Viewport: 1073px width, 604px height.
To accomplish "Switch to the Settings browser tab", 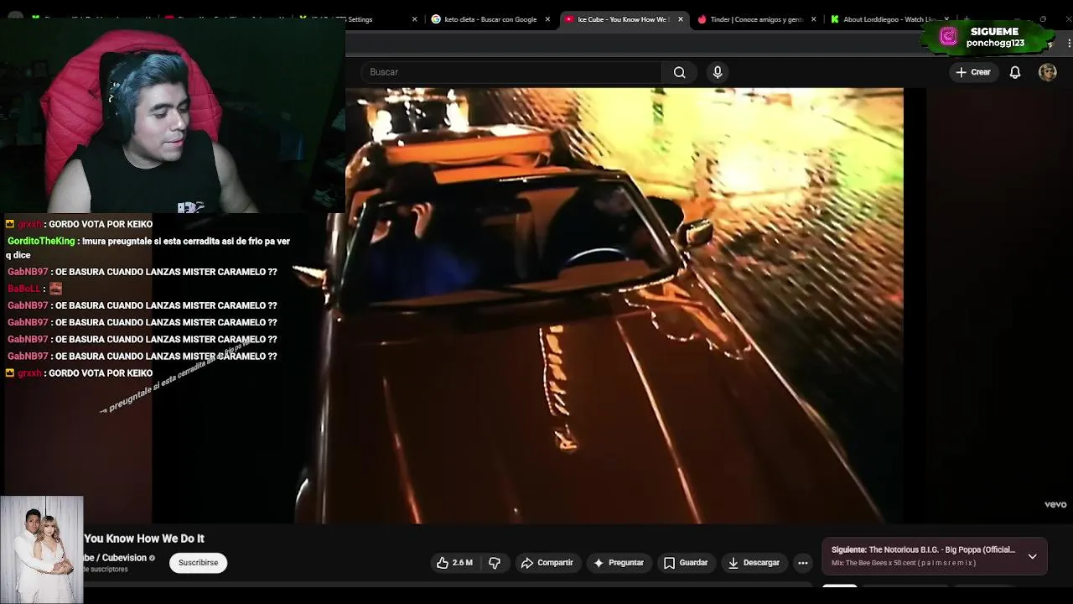I will (x=359, y=19).
